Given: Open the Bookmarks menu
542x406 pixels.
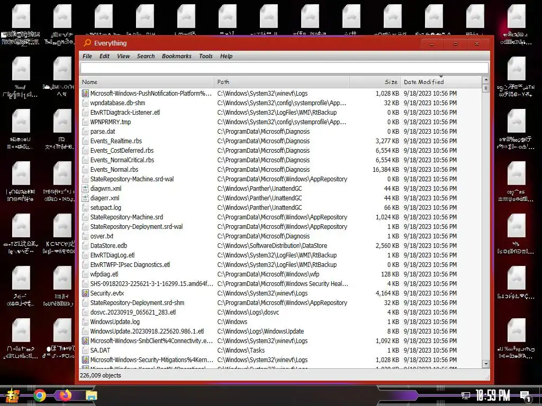Looking at the screenshot, I should [x=176, y=56].
